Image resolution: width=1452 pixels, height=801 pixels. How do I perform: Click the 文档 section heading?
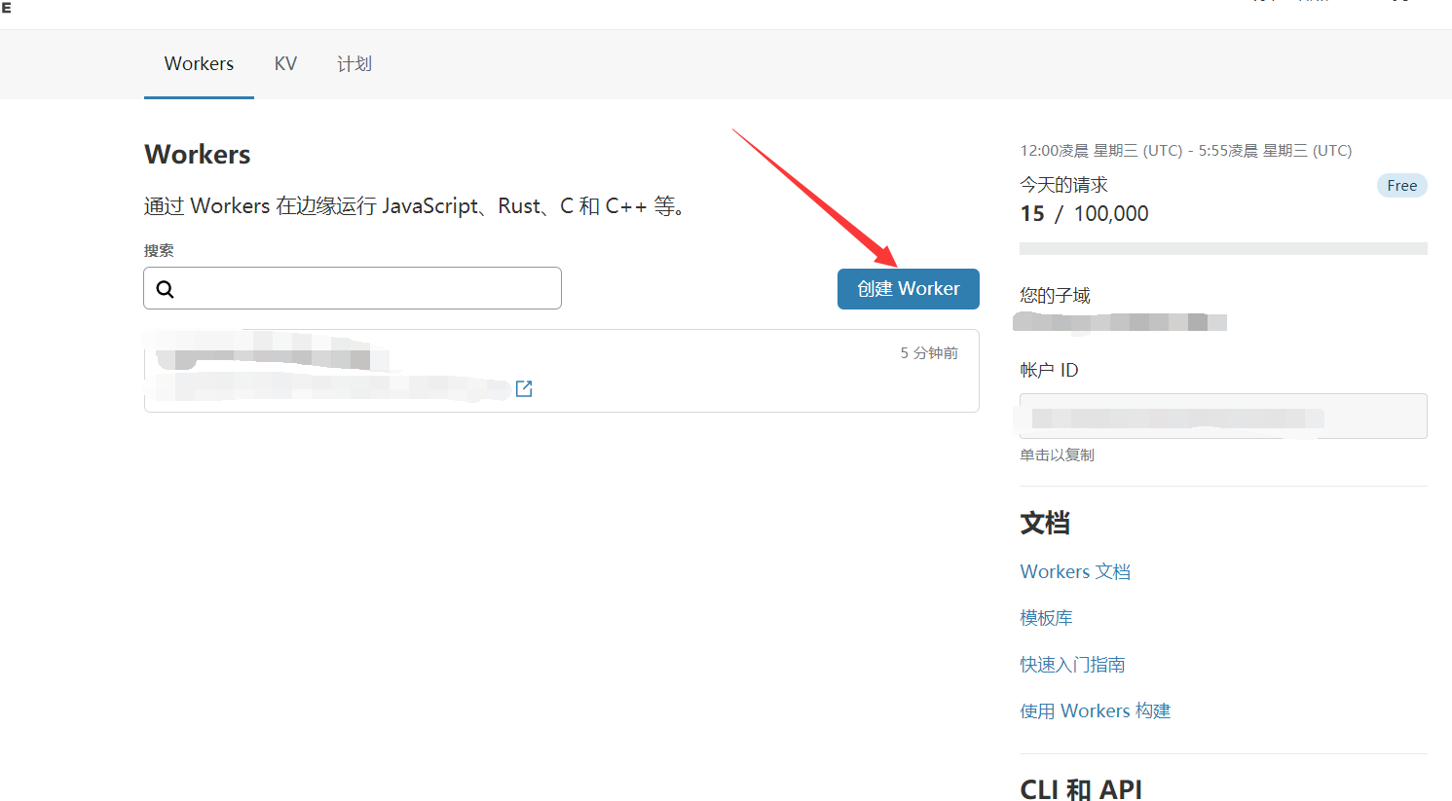pos(1045,524)
